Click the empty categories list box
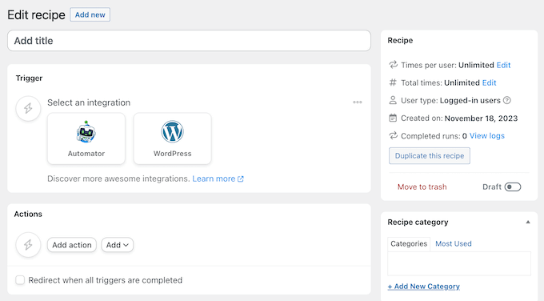 pyautogui.click(x=459, y=263)
